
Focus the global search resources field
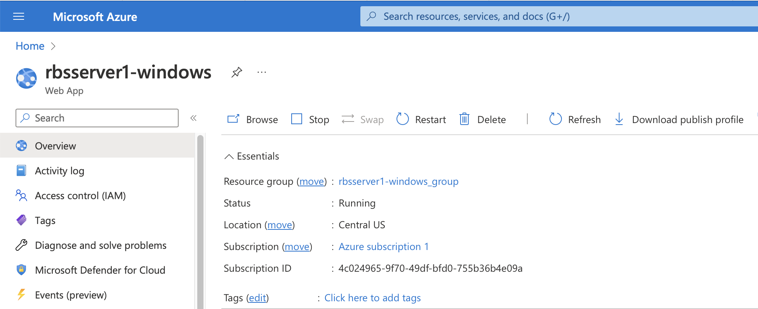click(x=559, y=16)
